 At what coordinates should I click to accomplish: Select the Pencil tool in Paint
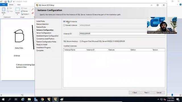click(x=32, y=9)
